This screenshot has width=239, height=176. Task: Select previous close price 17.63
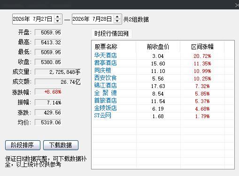point(158,86)
